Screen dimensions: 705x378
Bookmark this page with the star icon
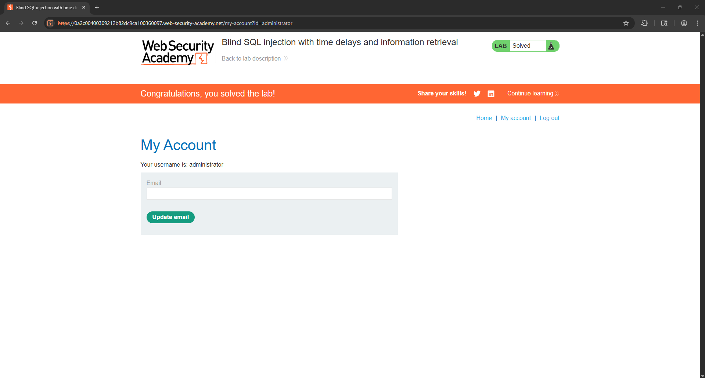tap(626, 23)
